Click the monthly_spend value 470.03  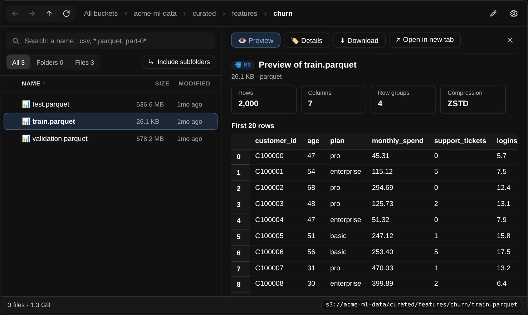(382, 268)
